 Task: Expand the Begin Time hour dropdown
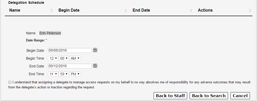[x=53, y=58]
